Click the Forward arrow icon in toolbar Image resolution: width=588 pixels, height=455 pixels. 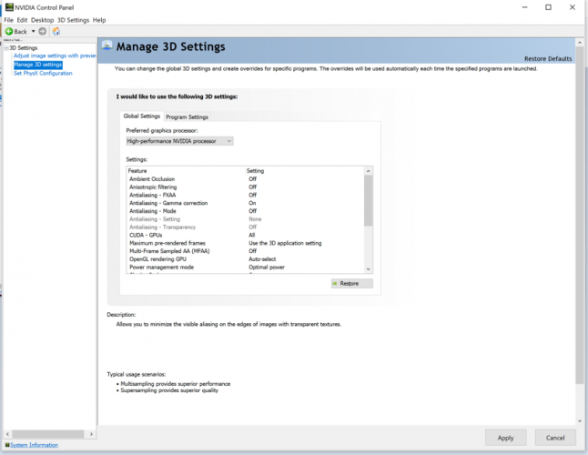(42, 31)
